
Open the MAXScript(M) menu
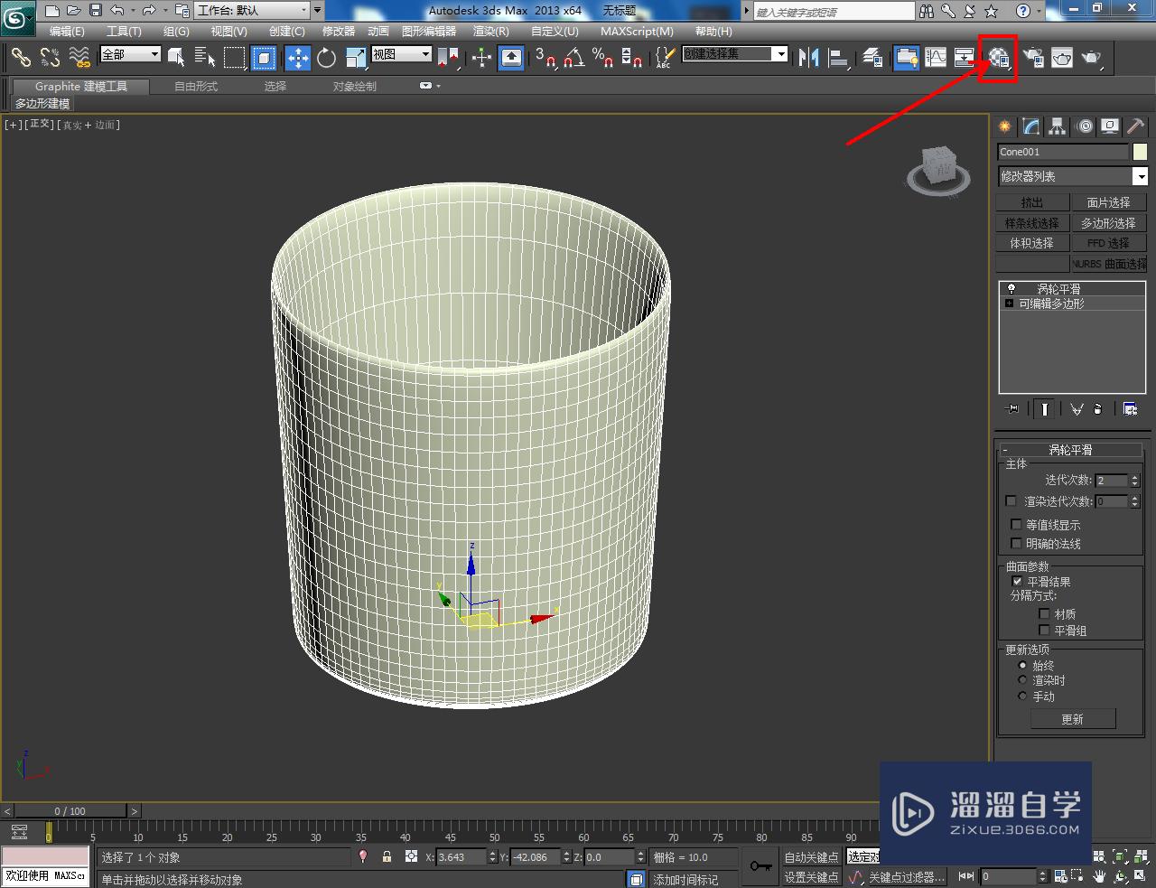(637, 31)
